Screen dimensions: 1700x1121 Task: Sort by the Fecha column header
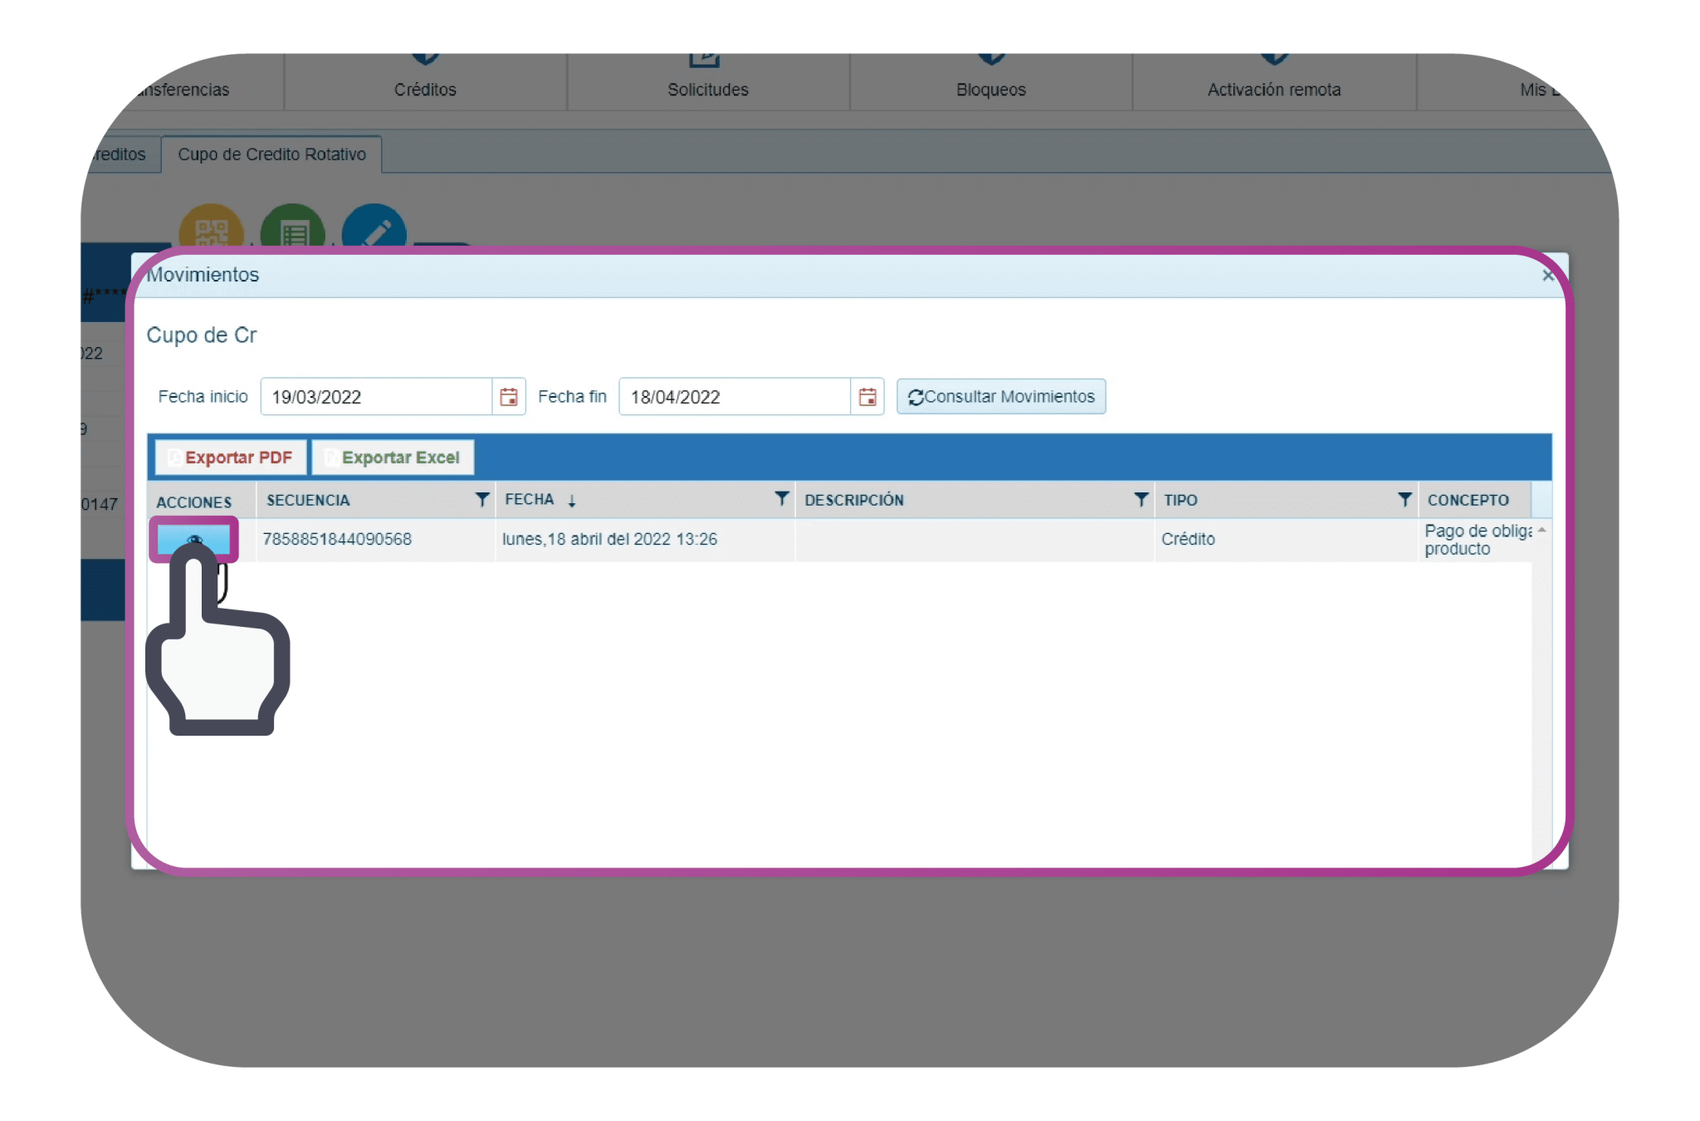530,499
